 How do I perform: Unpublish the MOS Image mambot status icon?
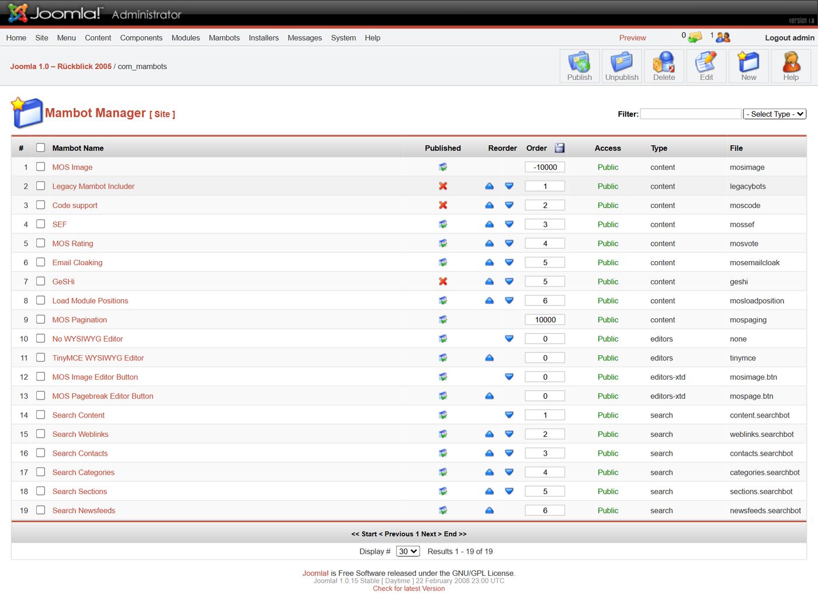click(443, 167)
